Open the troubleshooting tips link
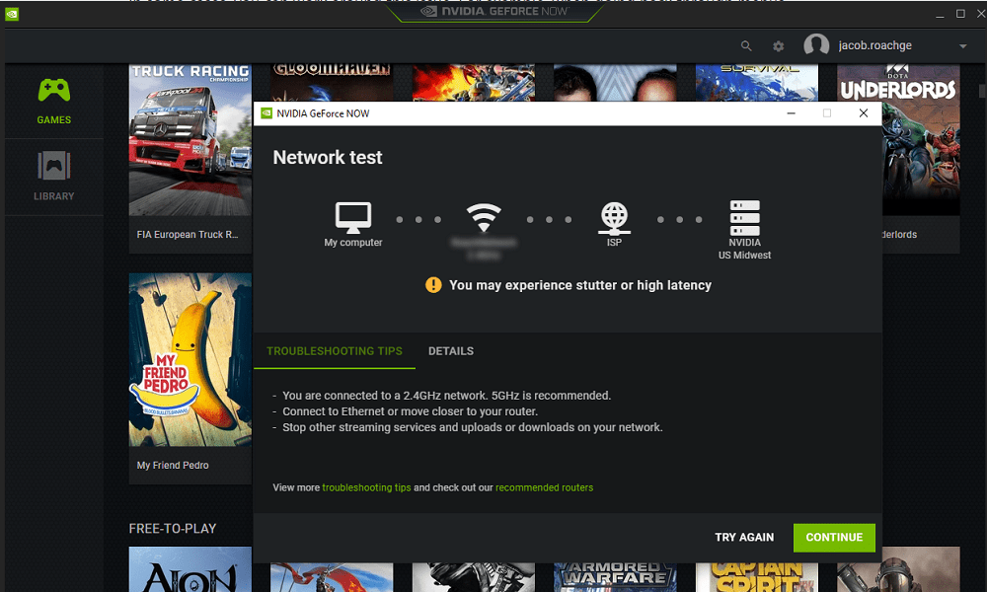 (366, 487)
